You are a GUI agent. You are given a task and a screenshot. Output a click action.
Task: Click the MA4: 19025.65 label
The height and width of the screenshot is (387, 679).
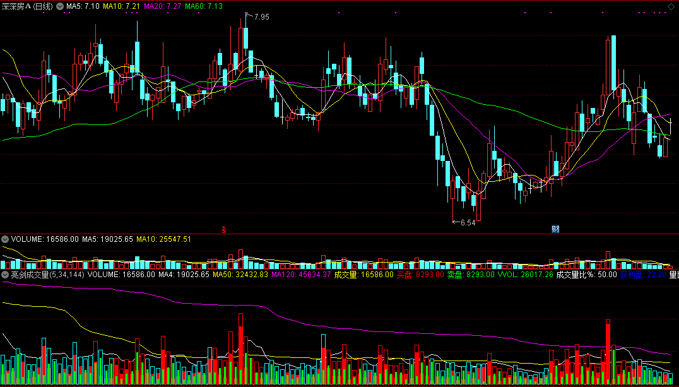click(x=184, y=275)
